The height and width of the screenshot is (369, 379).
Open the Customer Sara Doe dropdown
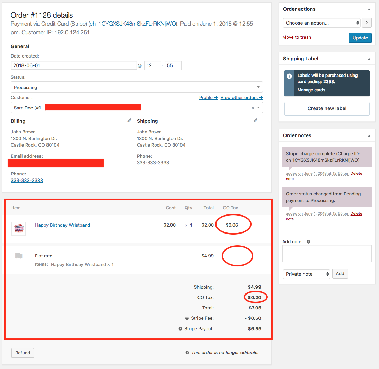tap(137, 108)
